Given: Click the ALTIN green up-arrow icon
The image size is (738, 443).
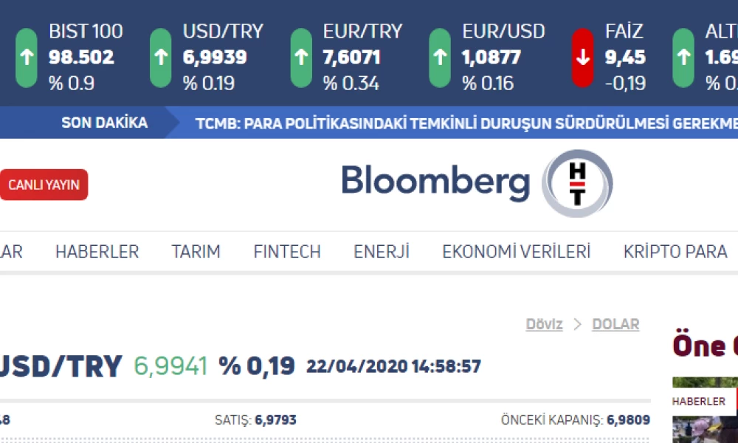Looking at the screenshot, I should tap(683, 58).
